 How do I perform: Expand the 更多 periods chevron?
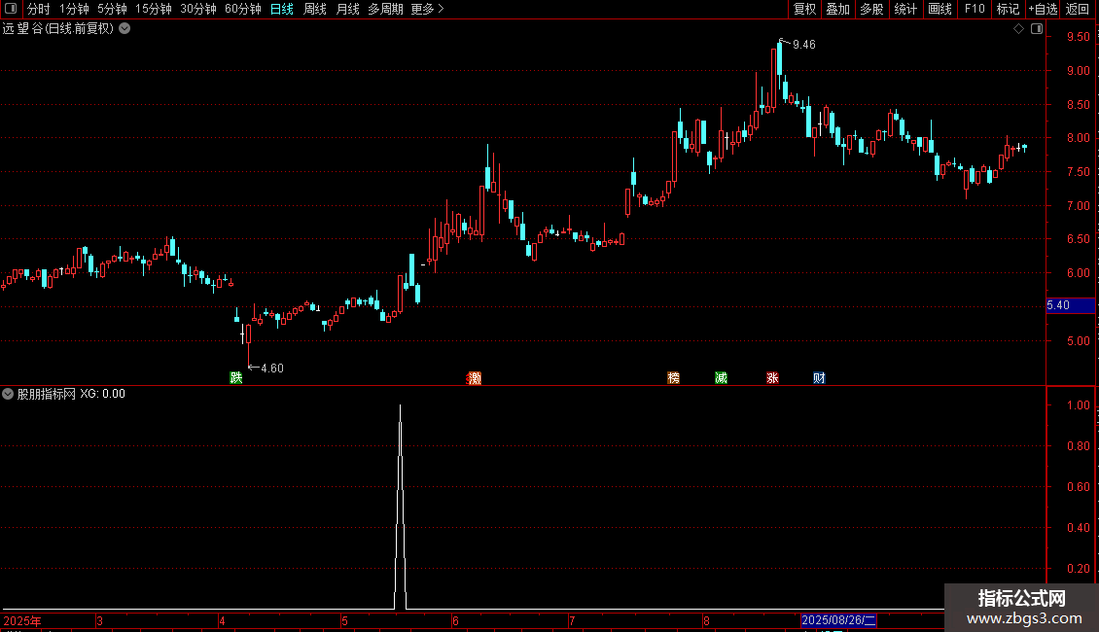441,9
